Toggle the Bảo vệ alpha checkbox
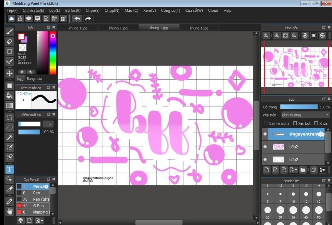 tap(266, 123)
